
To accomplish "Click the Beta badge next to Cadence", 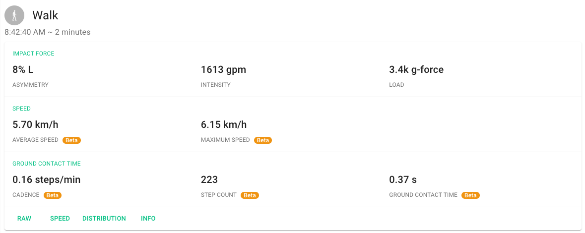I will point(53,195).
